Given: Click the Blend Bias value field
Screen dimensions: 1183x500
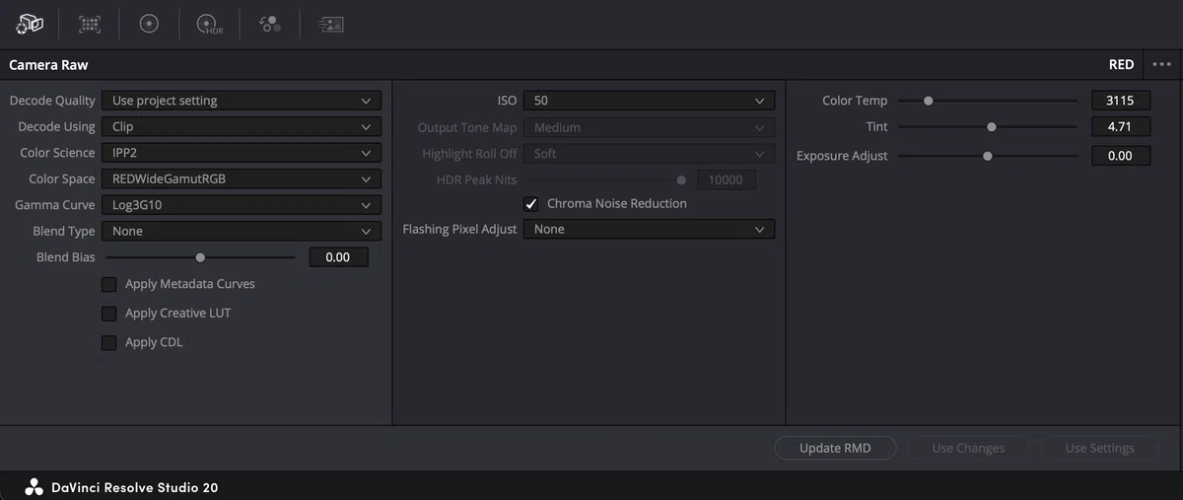Looking at the screenshot, I should 338,257.
